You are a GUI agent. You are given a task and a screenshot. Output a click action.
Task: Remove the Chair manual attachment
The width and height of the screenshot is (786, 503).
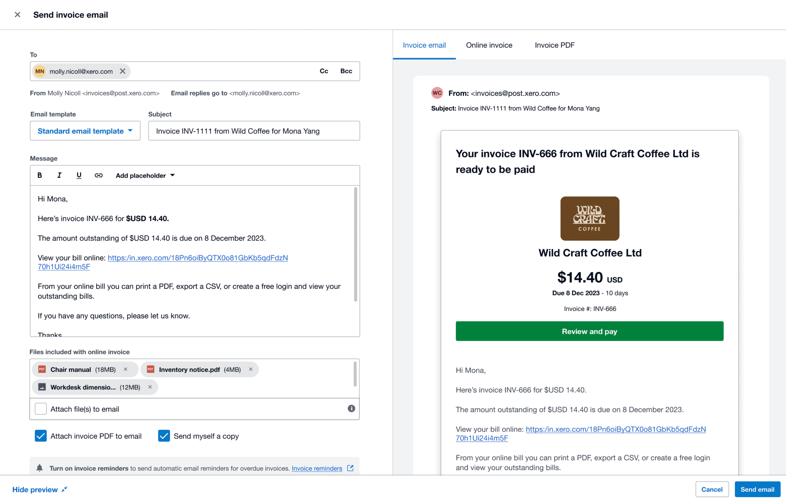click(x=125, y=369)
